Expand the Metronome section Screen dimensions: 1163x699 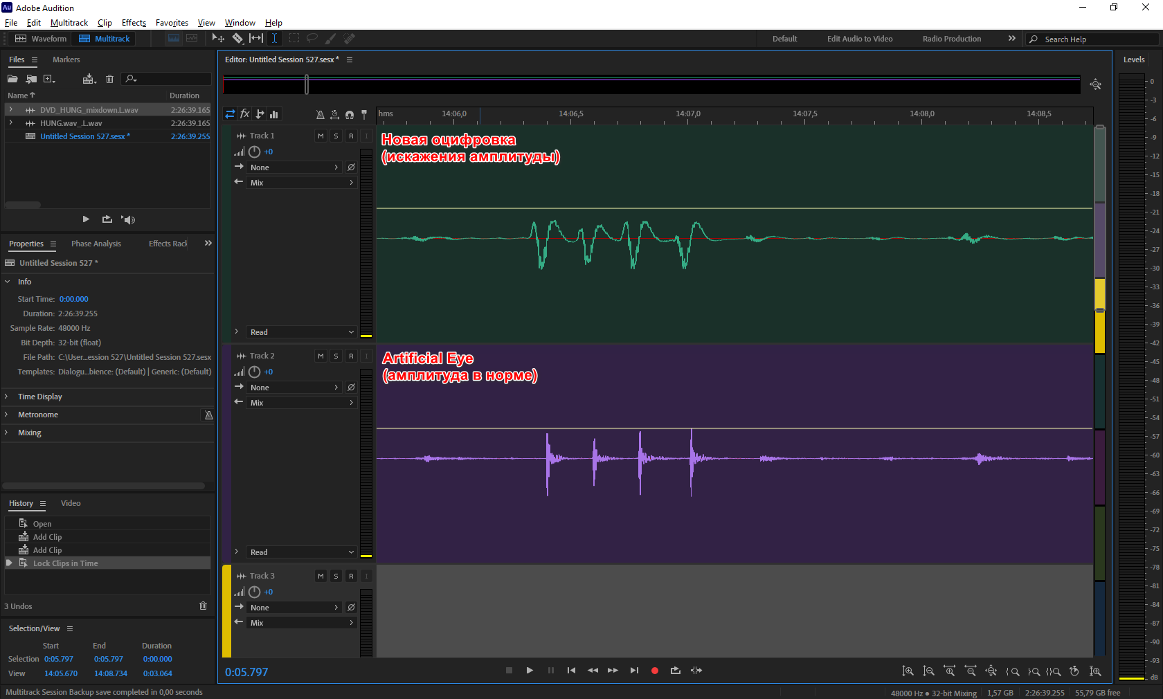(7, 415)
